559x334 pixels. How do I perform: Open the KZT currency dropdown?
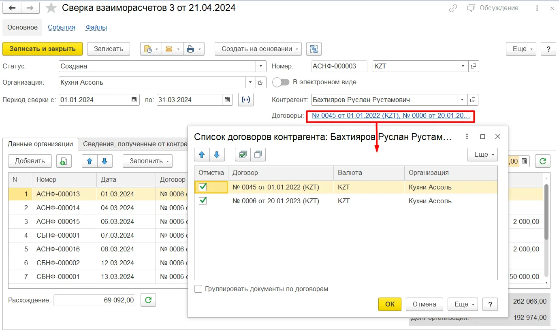[x=463, y=66]
